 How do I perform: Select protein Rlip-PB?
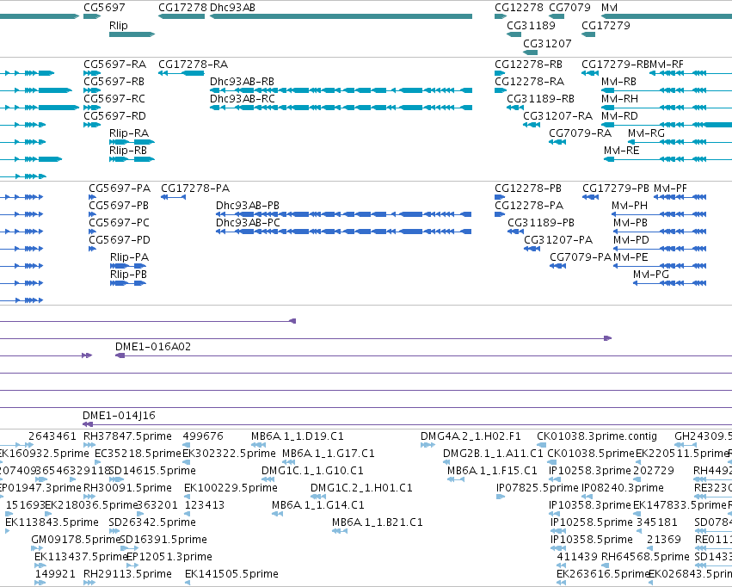(x=128, y=283)
